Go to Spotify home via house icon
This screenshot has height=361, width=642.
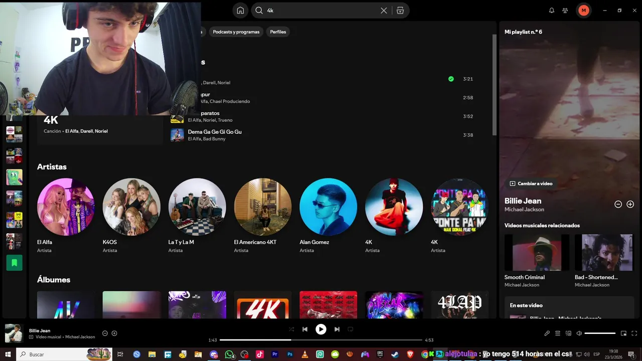pyautogui.click(x=240, y=11)
